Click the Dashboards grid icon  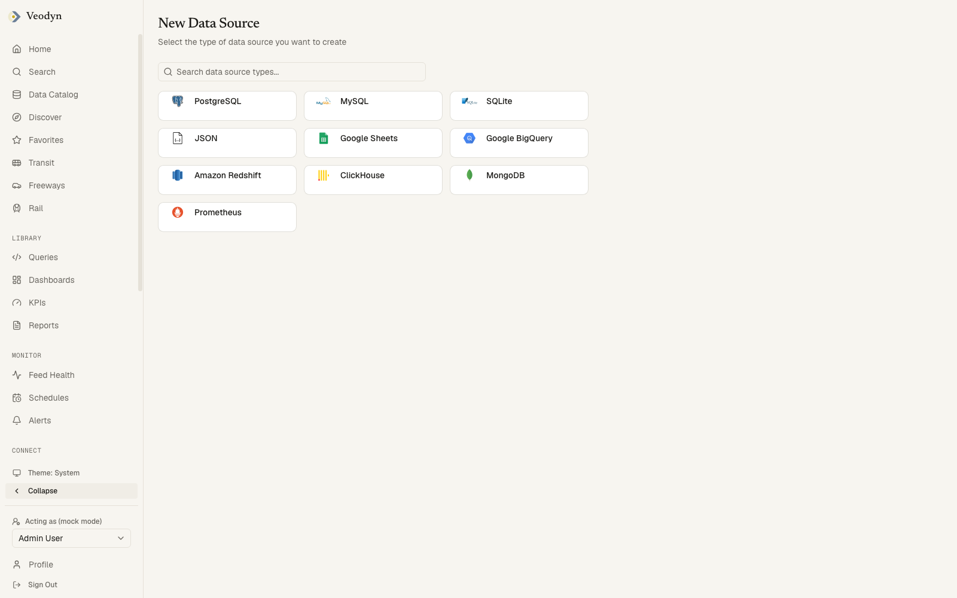(x=17, y=280)
